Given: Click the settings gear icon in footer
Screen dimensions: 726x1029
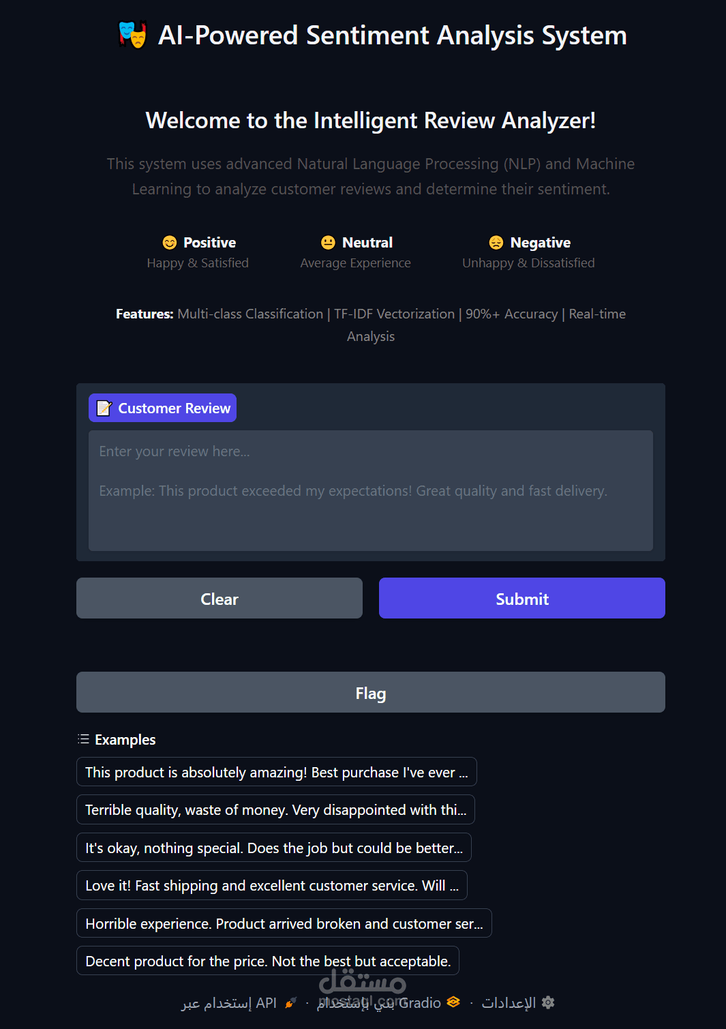Looking at the screenshot, I should [548, 1002].
